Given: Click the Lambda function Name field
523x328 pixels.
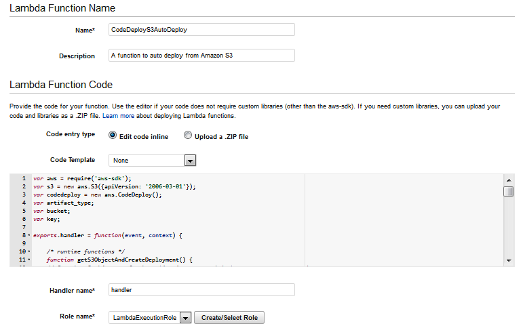Looking at the screenshot, I should click(x=201, y=30).
